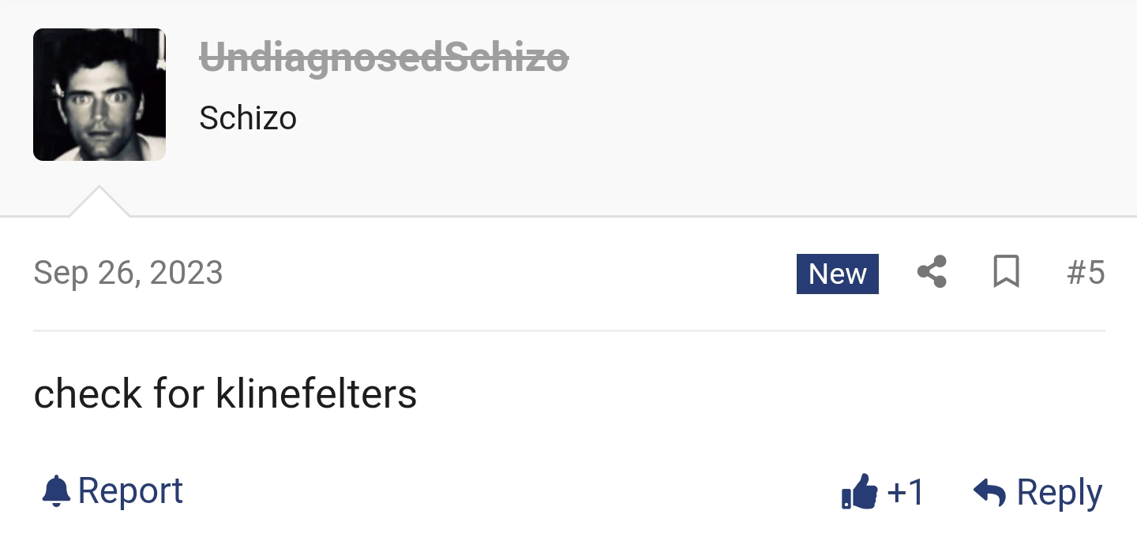Click the word check in the post body
Screen dimensions: 1137x533
88,393
